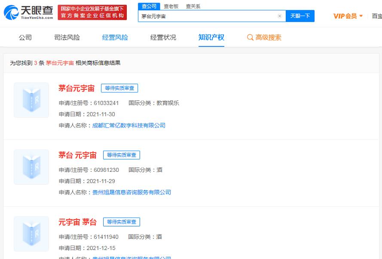Select registration number 61033241
The width and height of the screenshot is (382, 259).
pos(106,103)
